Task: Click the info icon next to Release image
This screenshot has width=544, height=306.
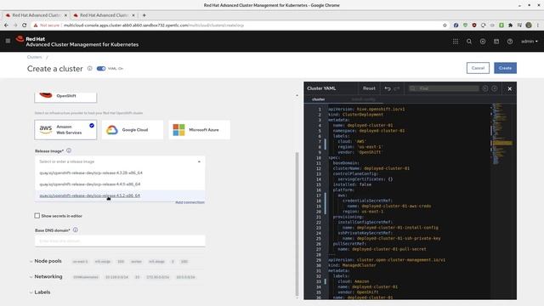Action: point(69,150)
